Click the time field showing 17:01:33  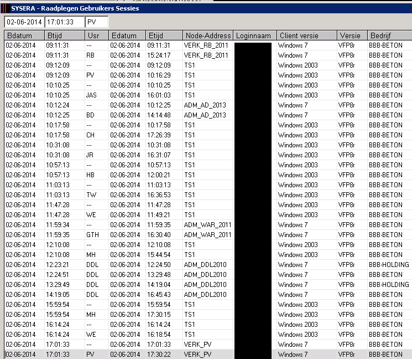pos(65,22)
